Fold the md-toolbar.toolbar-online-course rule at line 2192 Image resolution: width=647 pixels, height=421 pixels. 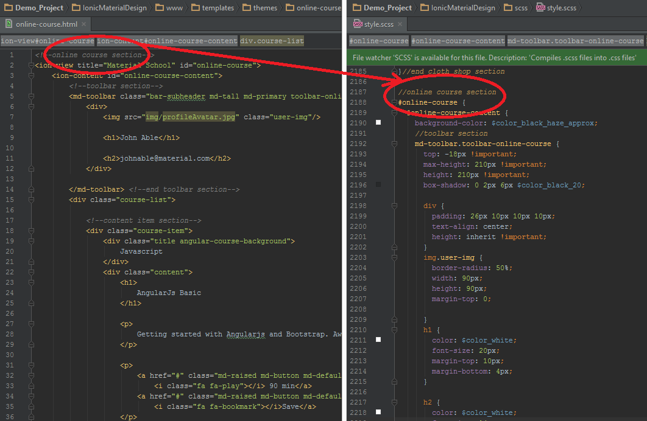(x=394, y=144)
